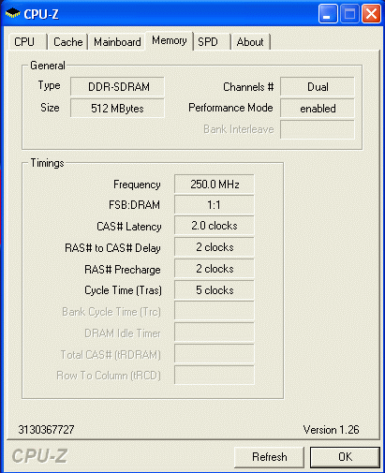Click the 250.0 MHz frequency field
Image resolution: width=385 pixels, height=473 pixels.
(x=215, y=184)
